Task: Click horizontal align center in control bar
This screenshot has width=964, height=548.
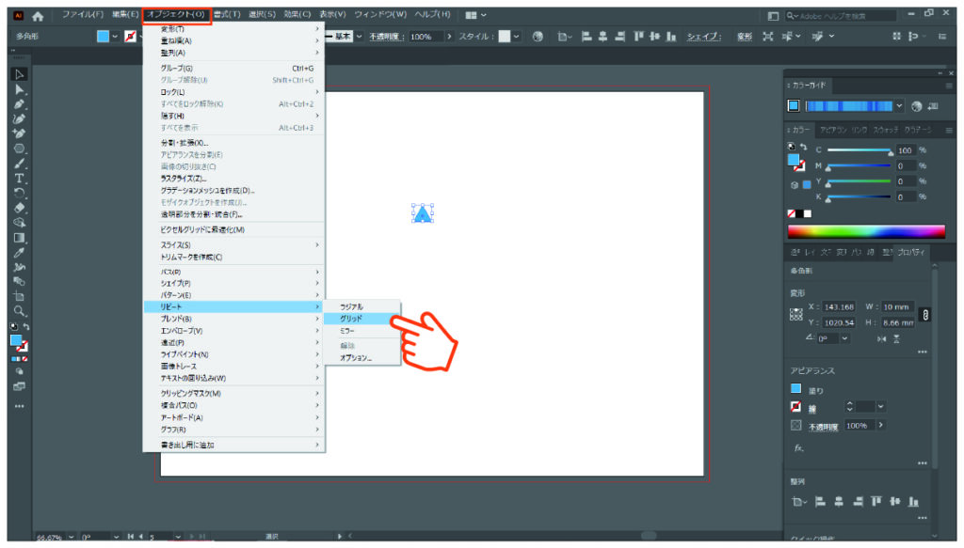Action: click(603, 37)
